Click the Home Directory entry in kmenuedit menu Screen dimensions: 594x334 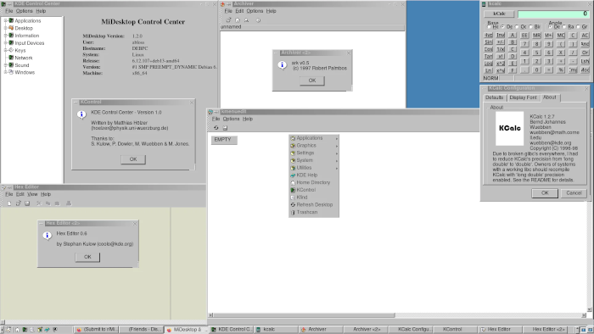(314, 182)
